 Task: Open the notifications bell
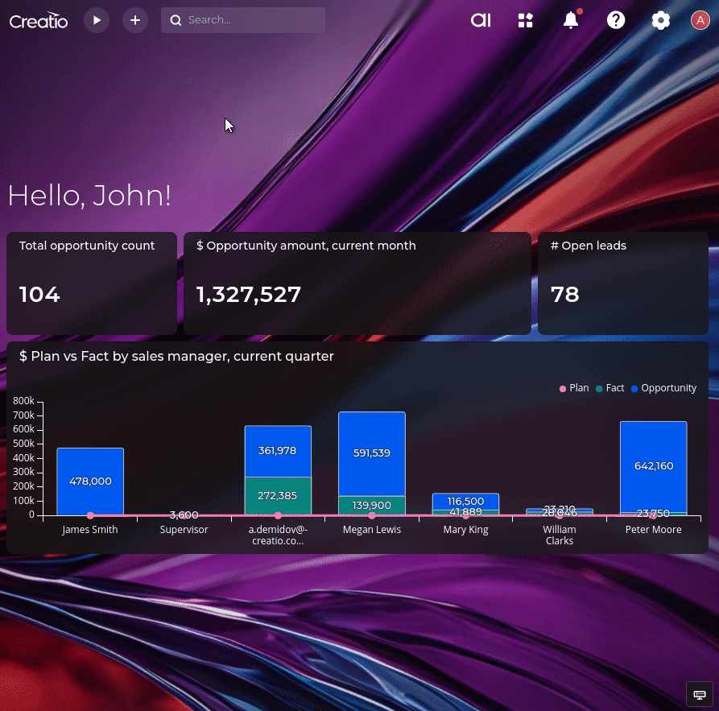click(x=571, y=20)
